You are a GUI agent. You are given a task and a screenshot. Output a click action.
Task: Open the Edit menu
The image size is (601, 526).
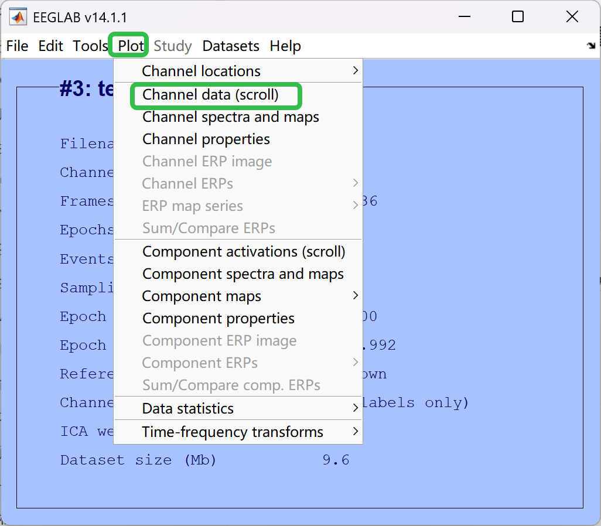50,46
